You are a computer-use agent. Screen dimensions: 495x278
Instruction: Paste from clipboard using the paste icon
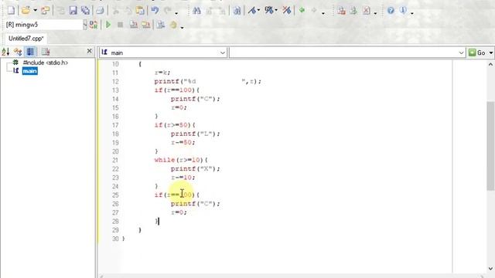coord(140,10)
